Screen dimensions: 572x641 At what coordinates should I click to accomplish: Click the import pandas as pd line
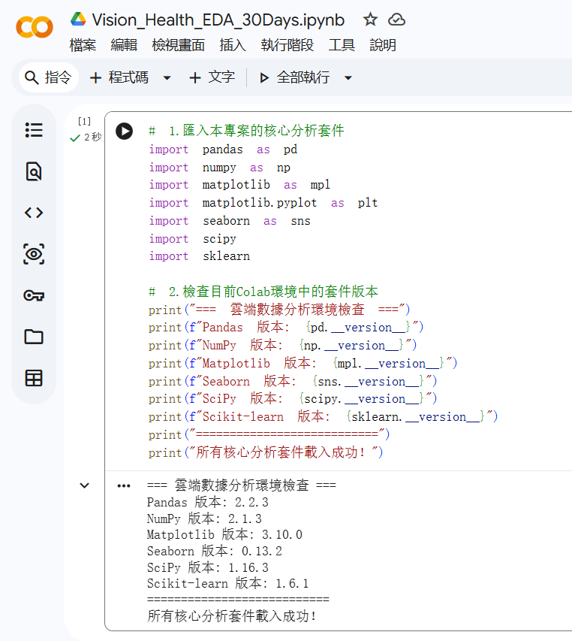pos(224,150)
